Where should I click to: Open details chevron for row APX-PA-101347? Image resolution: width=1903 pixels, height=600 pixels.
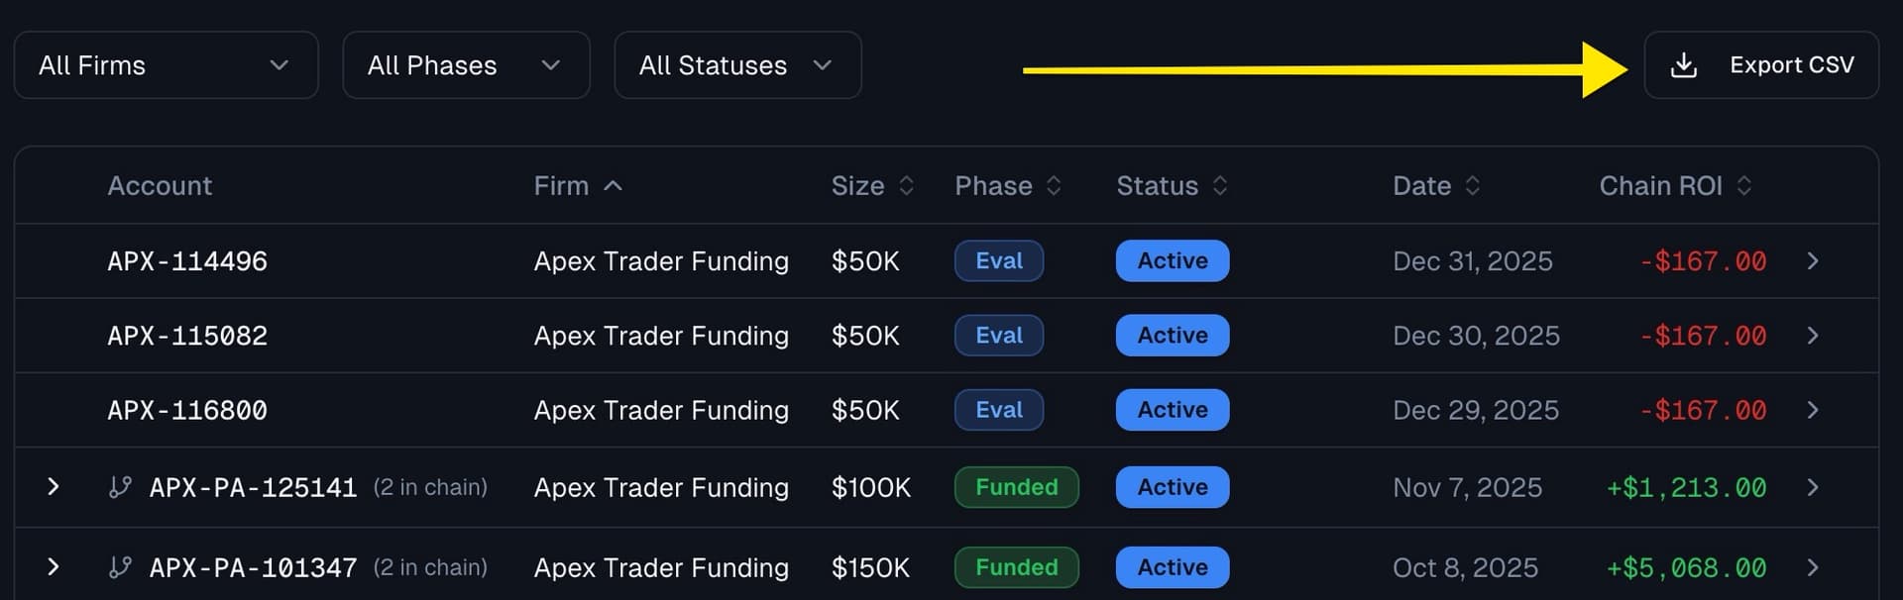(x=1813, y=567)
